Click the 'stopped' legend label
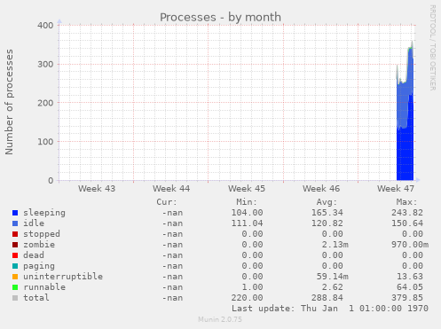Viewport: 441px width, 329px height. point(42,234)
